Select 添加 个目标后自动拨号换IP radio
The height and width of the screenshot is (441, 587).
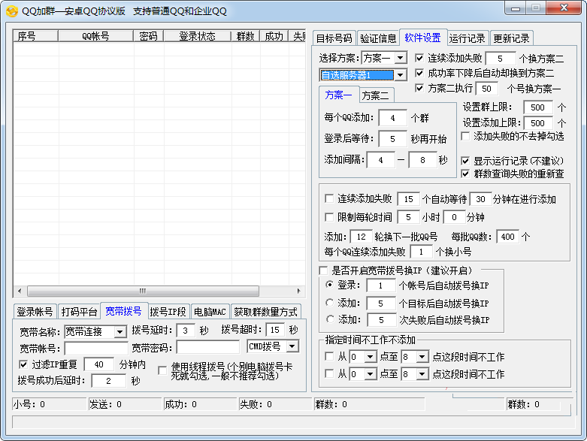click(x=329, y=302)
